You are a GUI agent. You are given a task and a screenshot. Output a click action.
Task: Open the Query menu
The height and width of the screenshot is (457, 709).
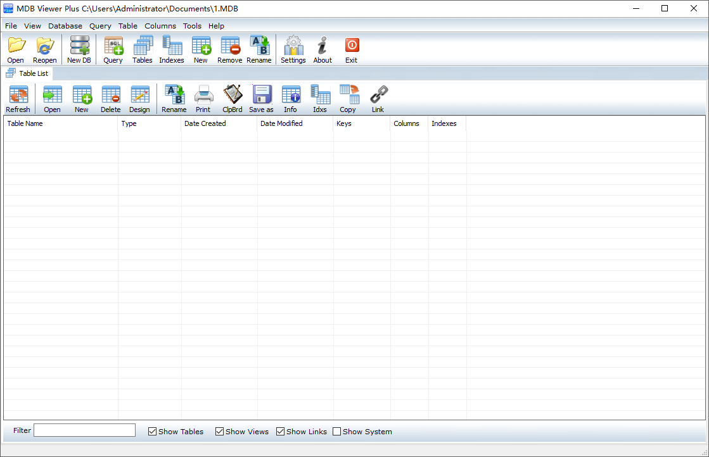tap(100, 26)
